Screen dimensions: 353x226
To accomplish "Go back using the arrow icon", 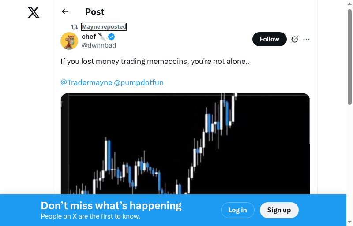I will tap(65, 12).
